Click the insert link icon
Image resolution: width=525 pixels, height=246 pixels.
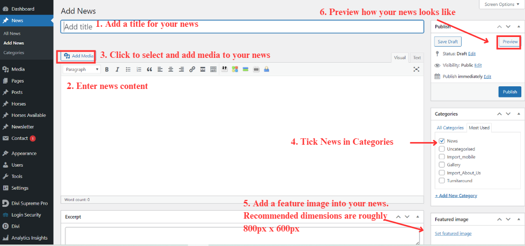coord(192,70)
